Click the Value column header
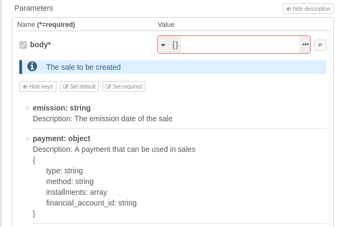This screenshot has width=344, height=227. (166, 25)
